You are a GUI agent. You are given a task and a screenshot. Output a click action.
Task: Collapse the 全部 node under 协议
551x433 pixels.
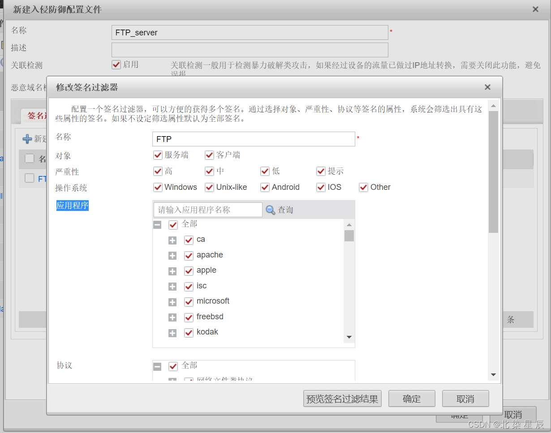coord(157,366)
